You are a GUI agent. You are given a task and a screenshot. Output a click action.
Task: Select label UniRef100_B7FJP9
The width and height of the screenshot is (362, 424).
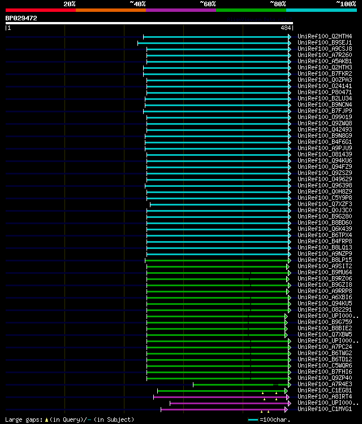tap(325, 111)
